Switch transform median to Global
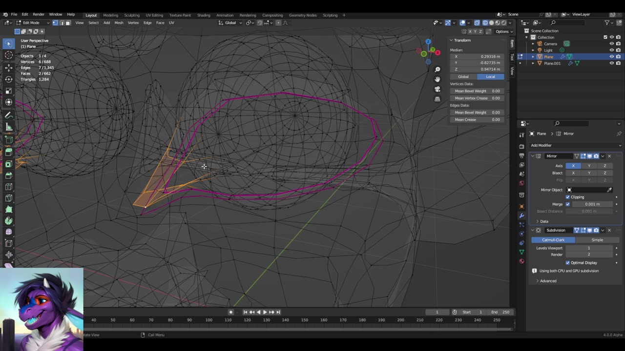The width and height of the screenshot is (625, 351). tap(463, 77)
